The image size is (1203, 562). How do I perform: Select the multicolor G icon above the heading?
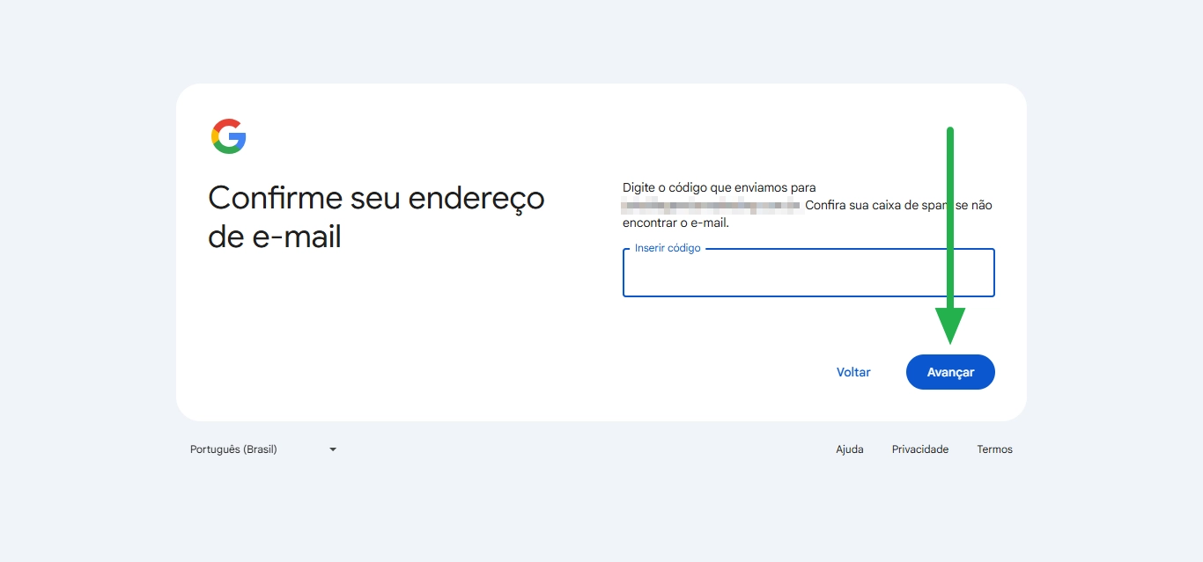(227, 136)
